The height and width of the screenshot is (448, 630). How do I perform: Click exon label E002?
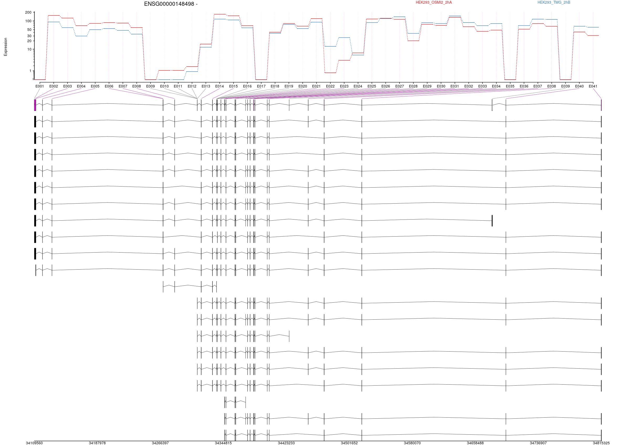[x=54, y=86]
